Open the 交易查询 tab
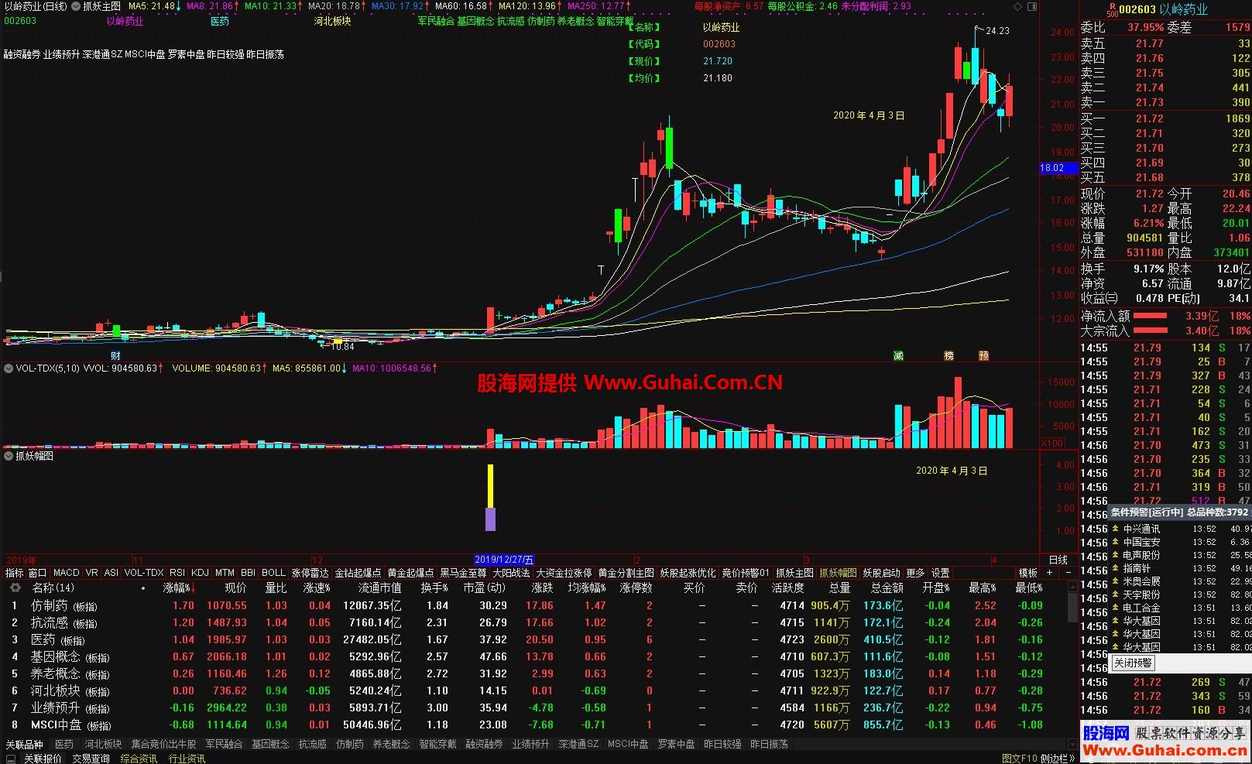 (91, 759)
